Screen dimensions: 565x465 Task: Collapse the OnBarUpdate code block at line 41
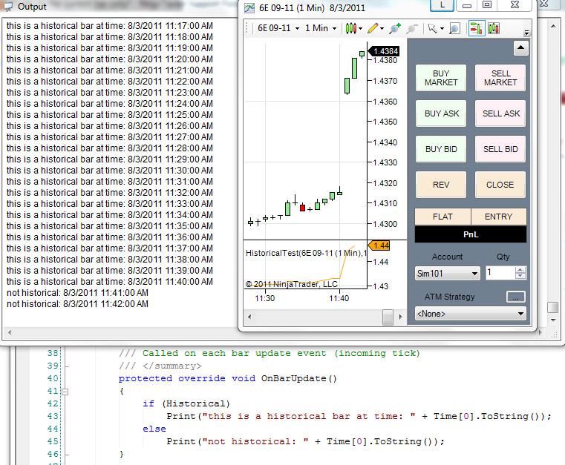(65, 392)
